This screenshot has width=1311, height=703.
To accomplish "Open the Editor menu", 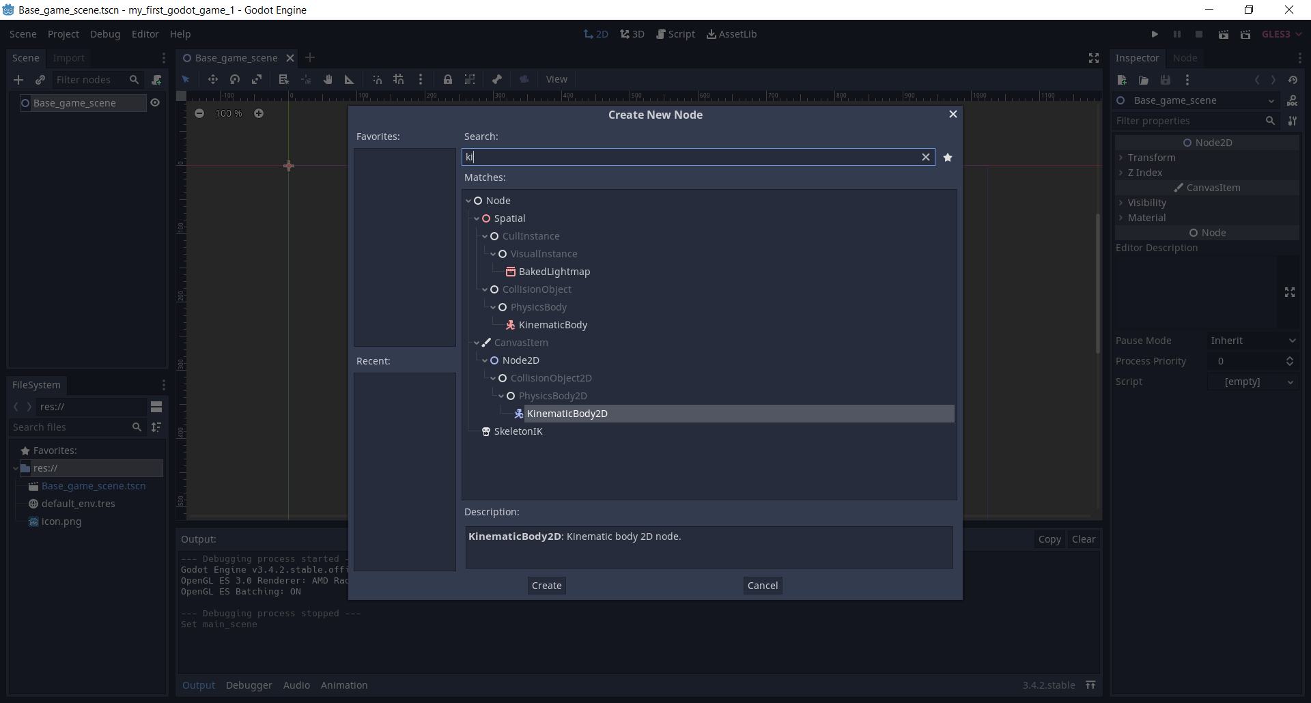I will click(145, 34).
